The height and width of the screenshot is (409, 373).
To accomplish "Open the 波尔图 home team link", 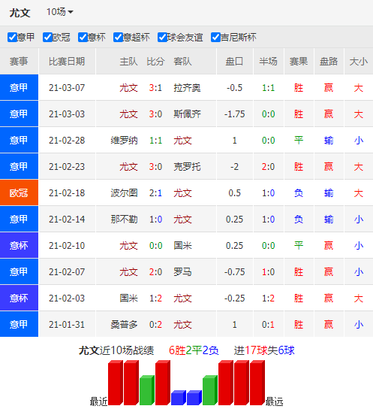I will 124,193.
